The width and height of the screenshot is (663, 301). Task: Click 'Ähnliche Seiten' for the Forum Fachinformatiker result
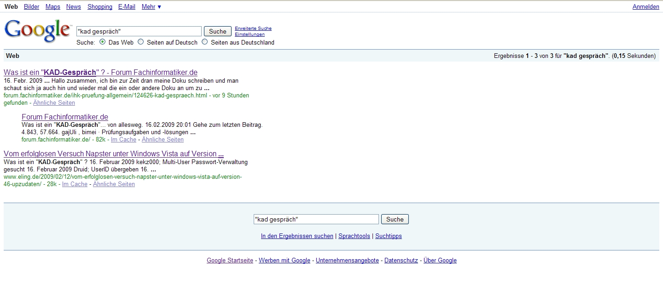tap(163, 139)
